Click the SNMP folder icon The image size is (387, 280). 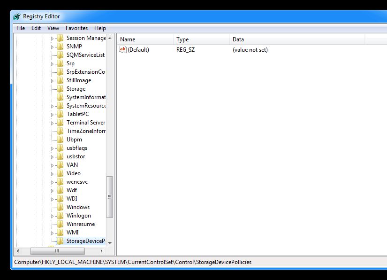(60, 47)
